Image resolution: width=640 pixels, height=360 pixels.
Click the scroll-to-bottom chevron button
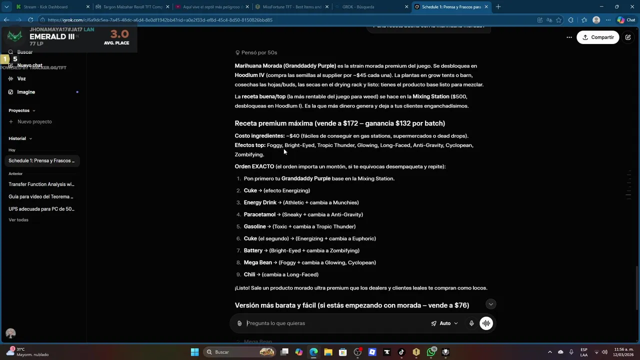point(491,304)
